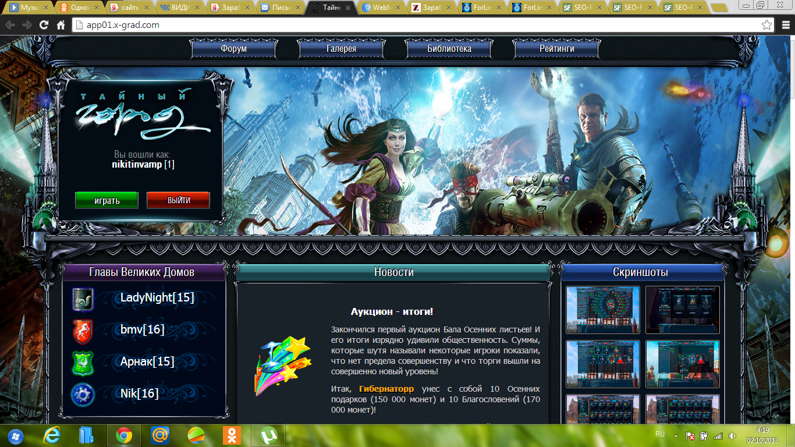
Task: Open a new tab with the new-tab button
Action: tap(719, 8)
